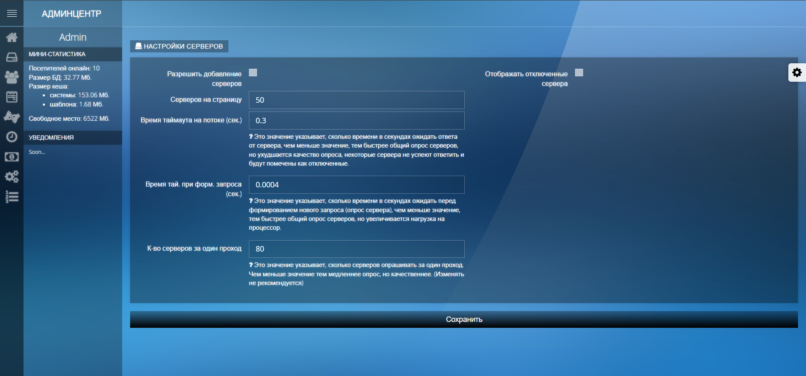Click the sign-language hands icon

(x=12, y=117)
